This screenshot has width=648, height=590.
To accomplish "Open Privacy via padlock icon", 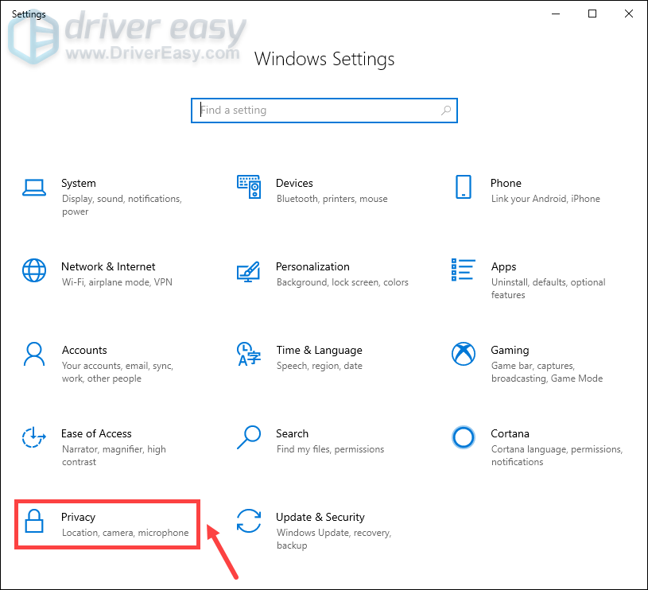I will coord(34,521).
